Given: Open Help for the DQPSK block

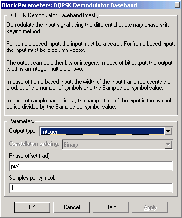Looking at the screenshot, I should click(x=111, y=207).
